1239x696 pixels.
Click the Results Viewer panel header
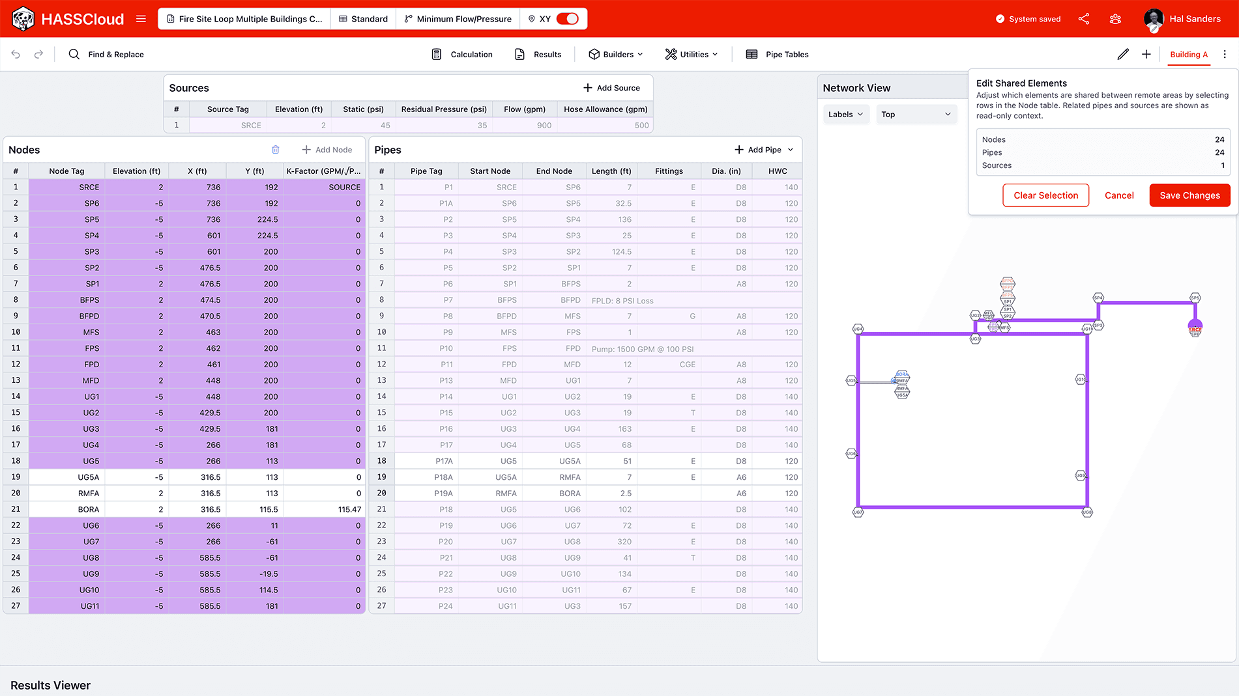click(x=50, y=686)
